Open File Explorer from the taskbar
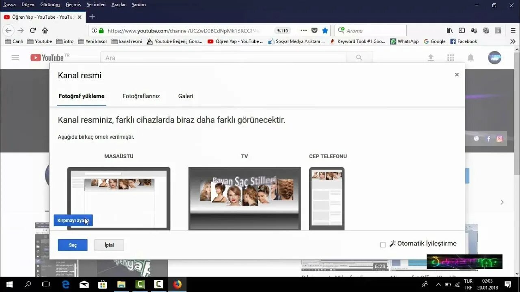The image size is (520, 292). [x=121, y=284]
